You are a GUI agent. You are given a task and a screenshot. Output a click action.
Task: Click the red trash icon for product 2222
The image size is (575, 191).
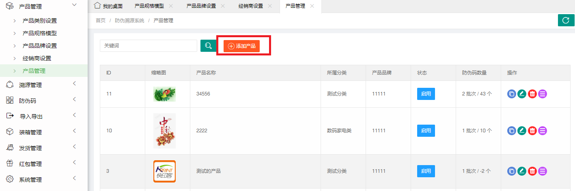pos(532,131)
